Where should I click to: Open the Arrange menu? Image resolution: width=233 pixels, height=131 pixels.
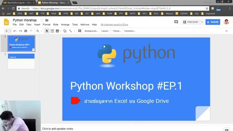tap(65, 24)
